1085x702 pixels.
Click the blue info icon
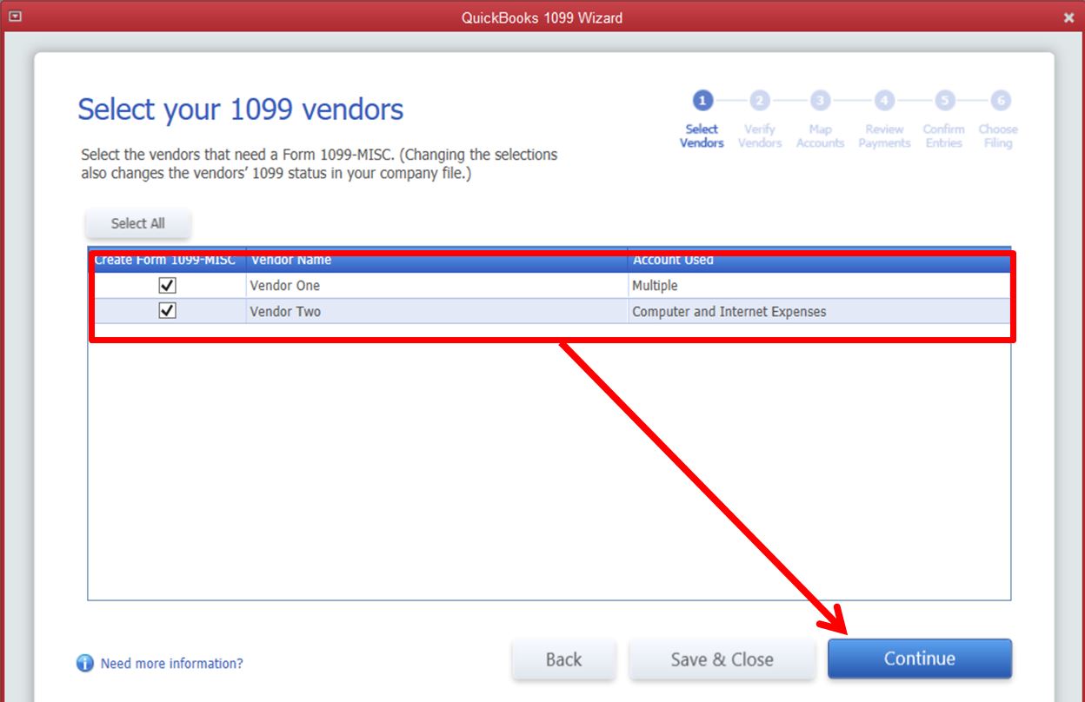84,664
